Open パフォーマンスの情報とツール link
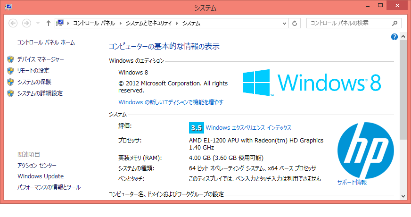This screenshot has height=217, width=411. pos(49,187)
